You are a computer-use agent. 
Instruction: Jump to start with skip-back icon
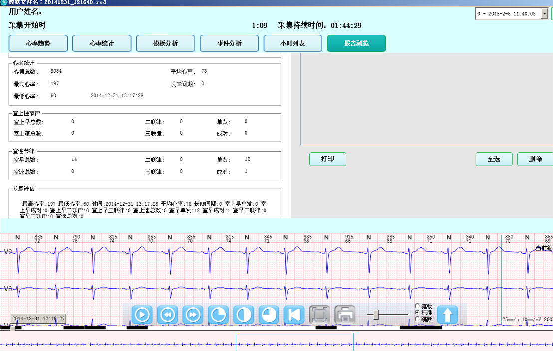tap(294, 314)
